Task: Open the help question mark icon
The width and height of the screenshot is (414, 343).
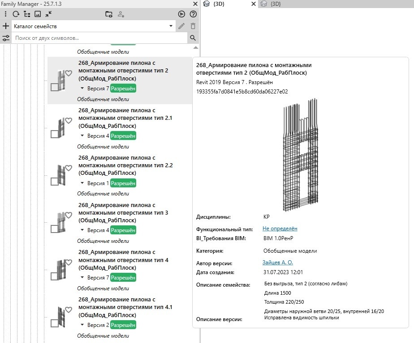Action: coord(193,14)
